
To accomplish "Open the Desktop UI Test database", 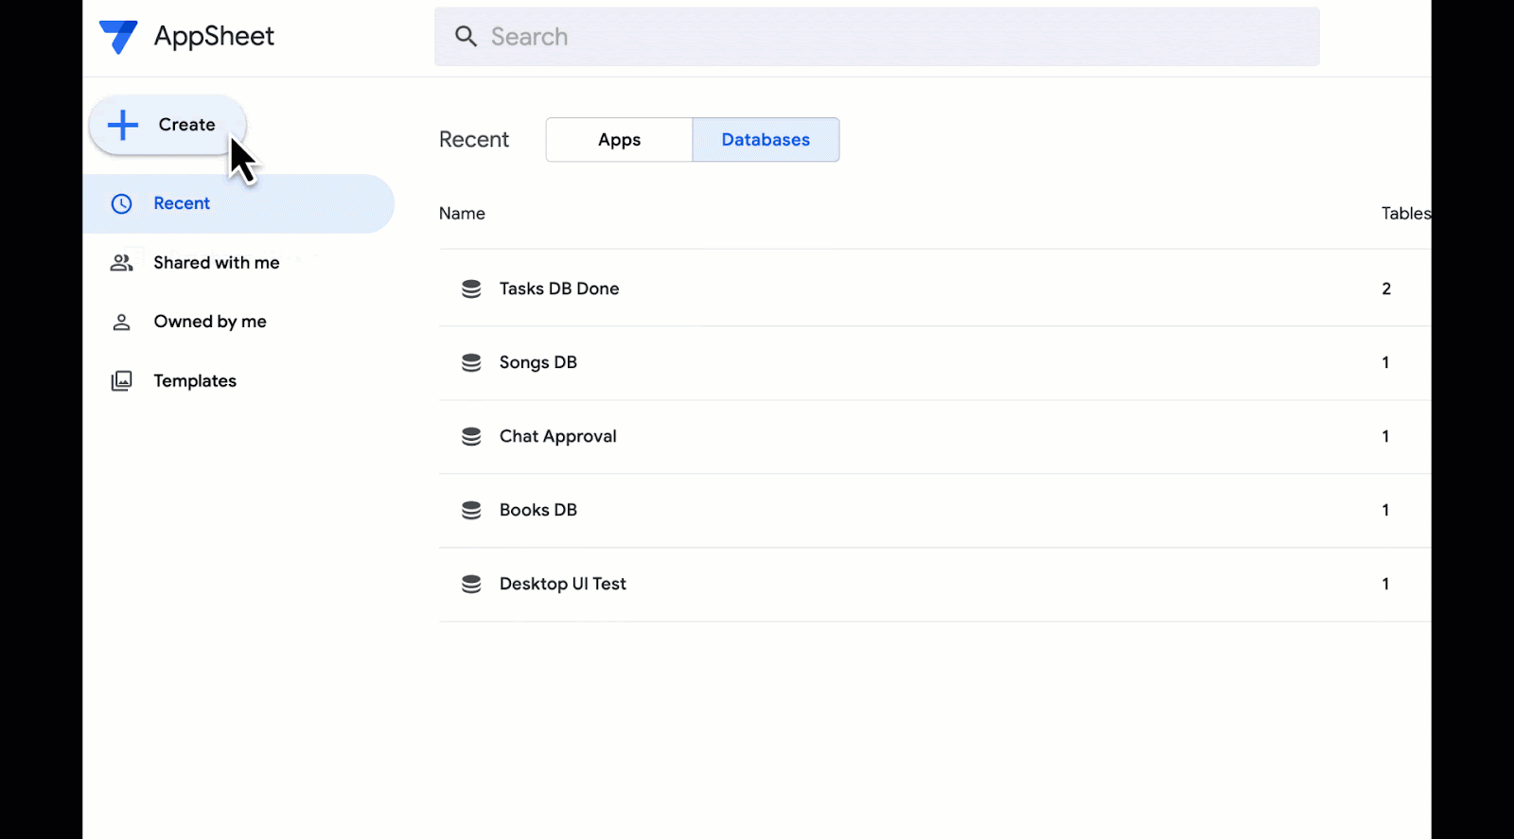I will coord(563,585).
